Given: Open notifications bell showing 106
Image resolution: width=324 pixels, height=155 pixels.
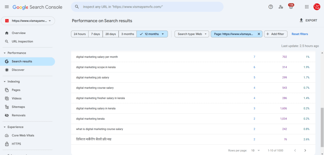Looking at the screenshot, I should [x=291, y=7].
